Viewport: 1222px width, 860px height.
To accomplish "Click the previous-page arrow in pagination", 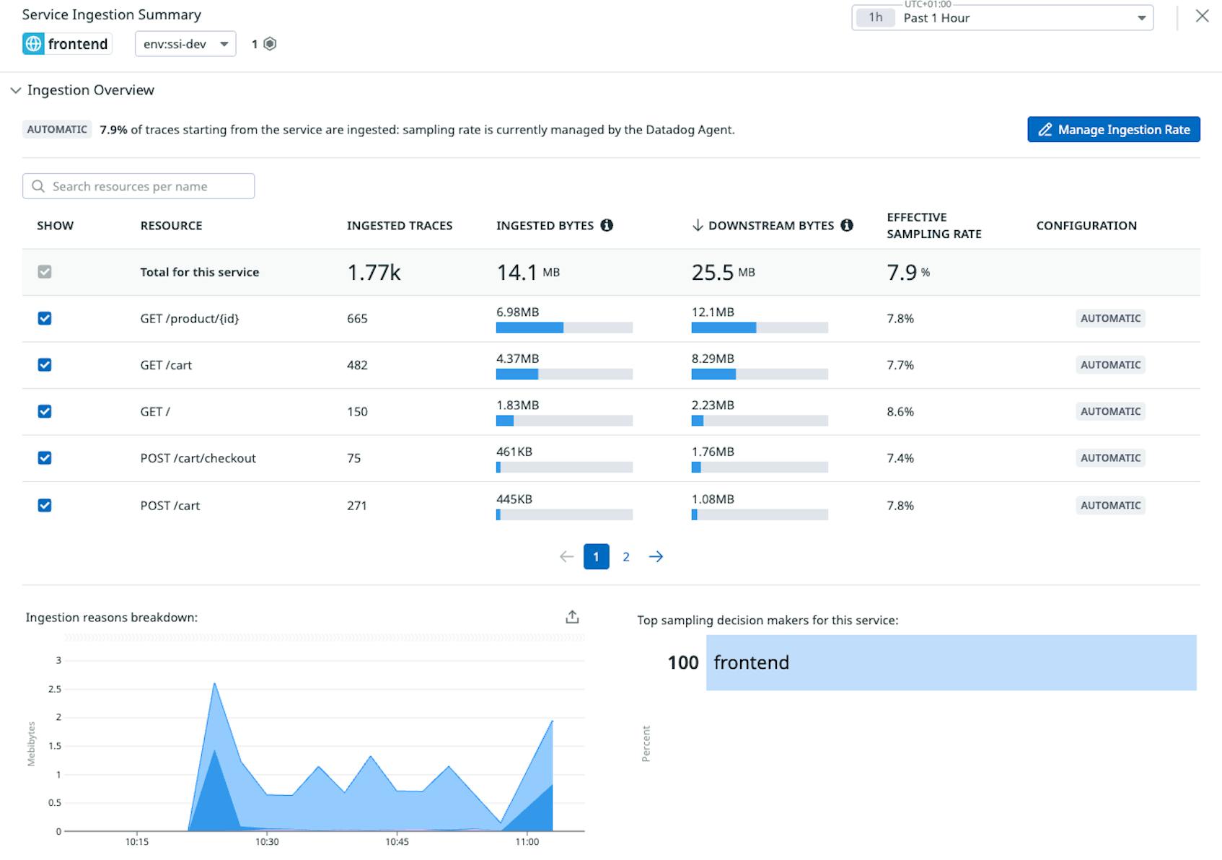I will (567, 556).
